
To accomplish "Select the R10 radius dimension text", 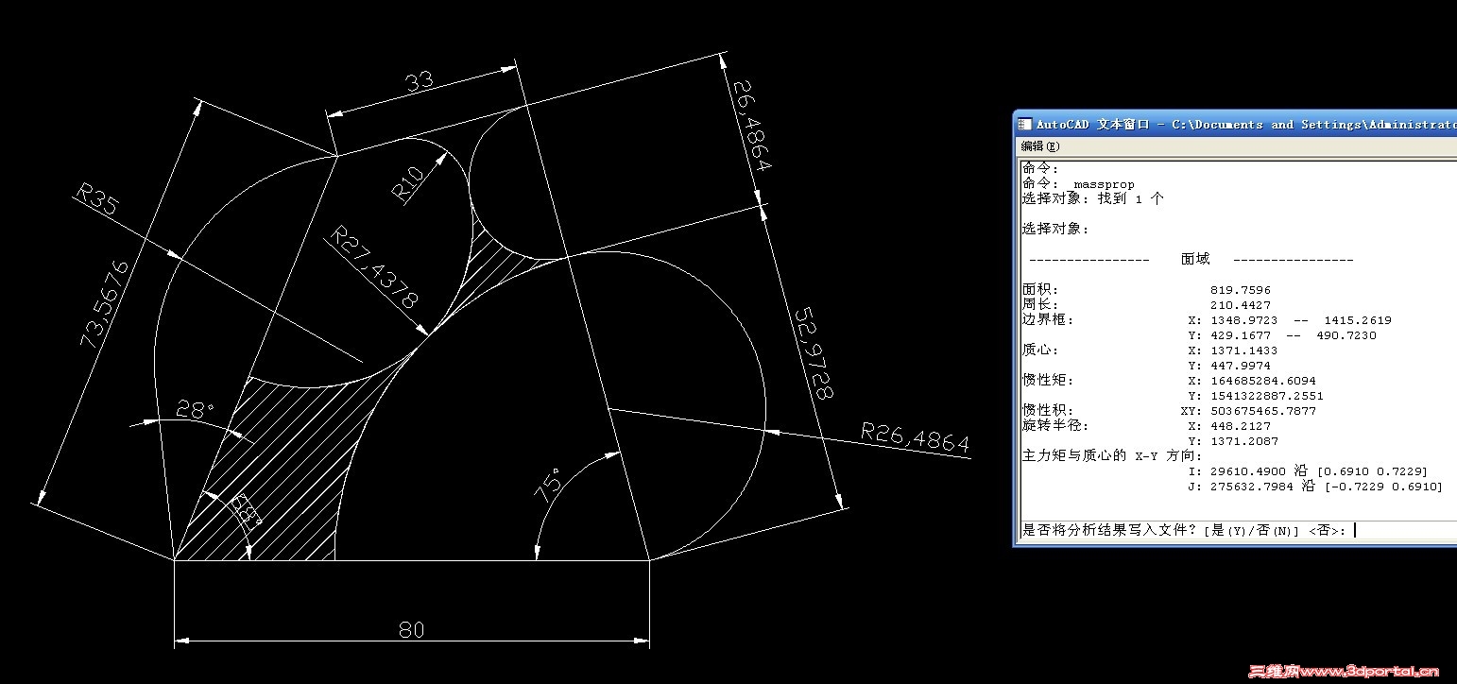I will 408,185.
